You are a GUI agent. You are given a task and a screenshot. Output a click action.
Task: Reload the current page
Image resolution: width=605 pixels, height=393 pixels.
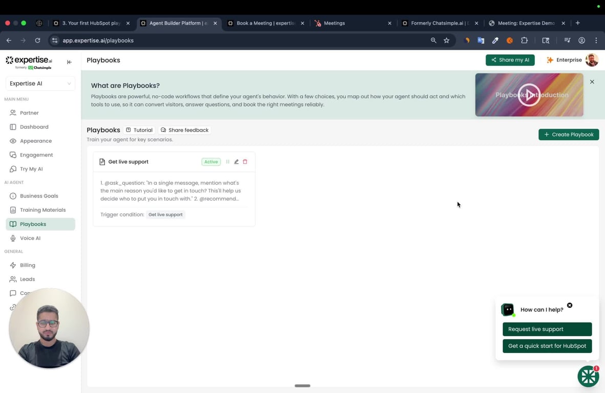pyautogui.click(x=37, y=40)
